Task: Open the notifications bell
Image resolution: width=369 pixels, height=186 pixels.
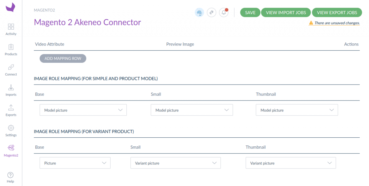Action: click(x=224, y=13)
